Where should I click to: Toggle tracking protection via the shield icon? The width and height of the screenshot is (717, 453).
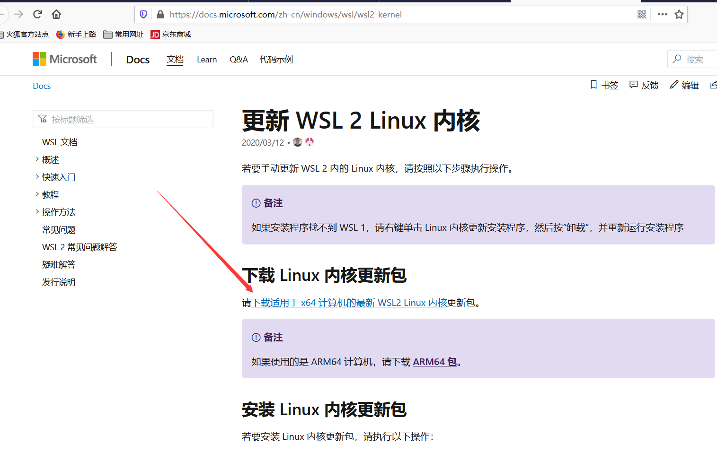(x=143, y=14)
